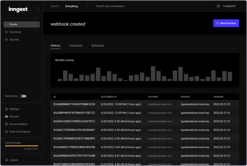Click the ID column header
Image resolution: width=247 pixels, height=166 pixels.
pyautogui.click(x=55, y=97)
